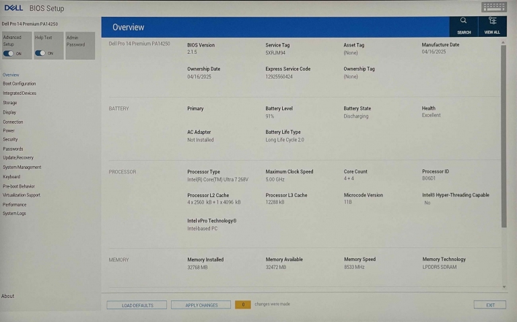Click Service Tag value 5XRJM94
Image resolution: width=517 pixels, height=322 pixels.
[275, 52]
